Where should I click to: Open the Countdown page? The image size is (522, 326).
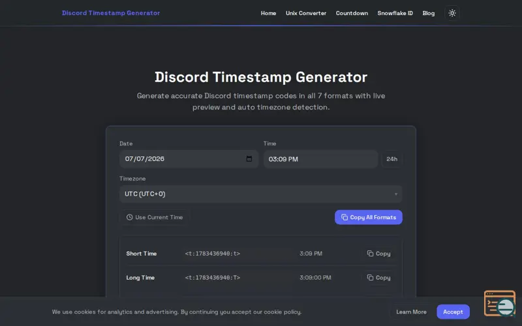pyautogui.click(x=352, y=13)
